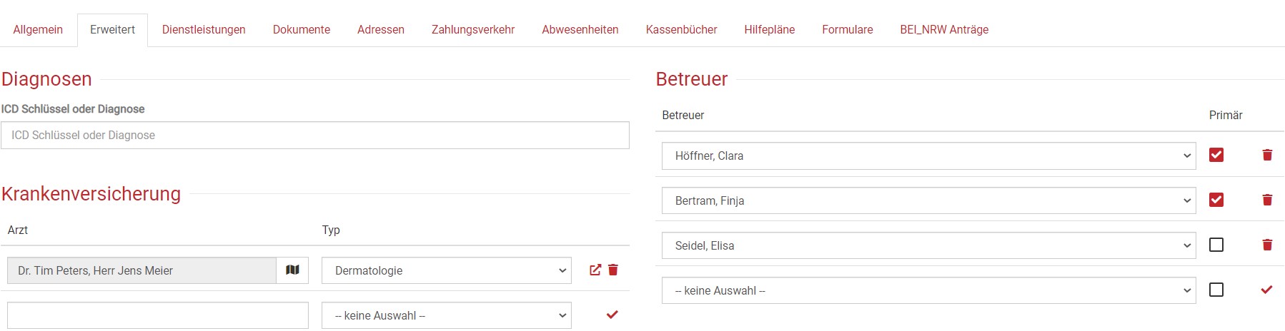Delete the Dermatologie doctor entry
Screen dimensions: 1285x331
click(x=613, y=270)
